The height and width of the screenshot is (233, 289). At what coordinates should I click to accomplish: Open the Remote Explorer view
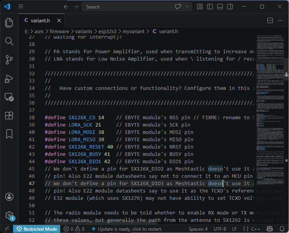tap(9, 97)
